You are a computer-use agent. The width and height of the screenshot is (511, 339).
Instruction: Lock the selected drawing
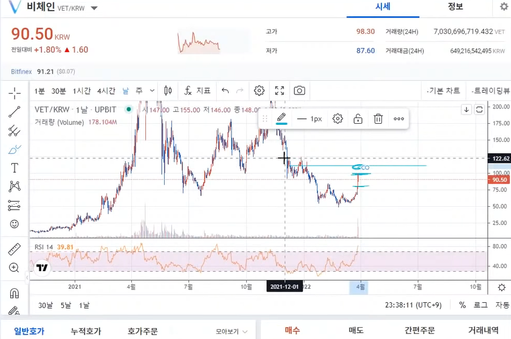coord(358,119)
